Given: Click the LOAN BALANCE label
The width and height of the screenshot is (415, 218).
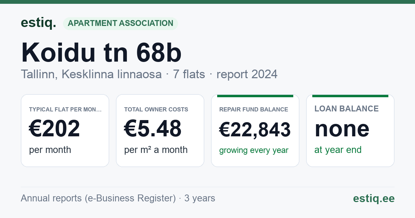Looking at the screenshot, I should click(347, 109).
